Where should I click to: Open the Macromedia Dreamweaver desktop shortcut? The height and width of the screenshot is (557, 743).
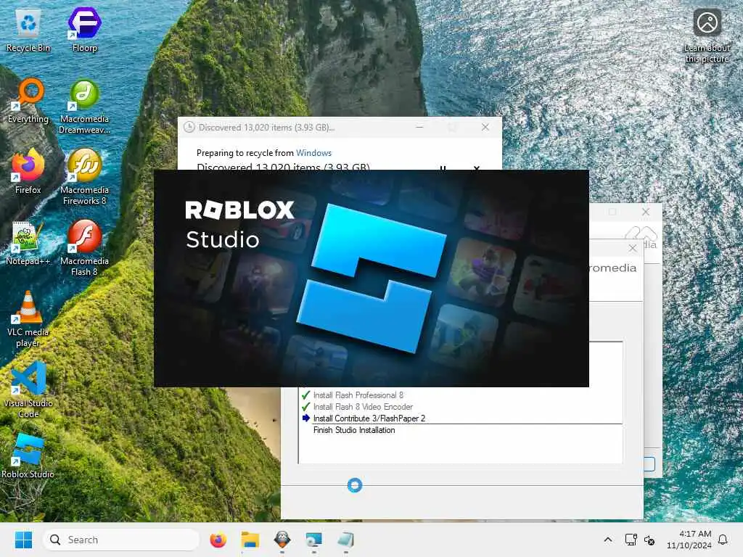(84, 106)
